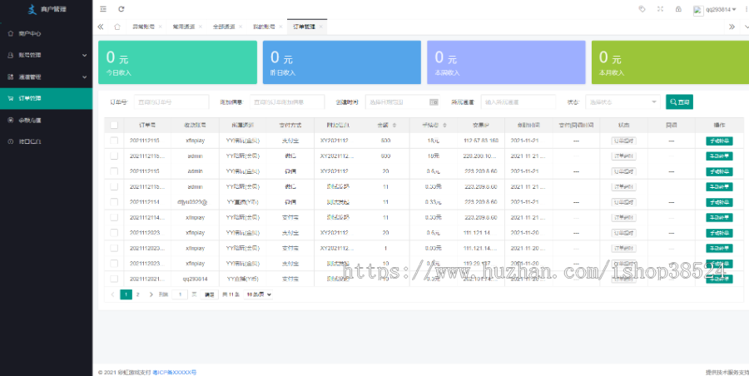Go to page 2 of the table
This screenshot has width=749, height=376.
point(137,294)
